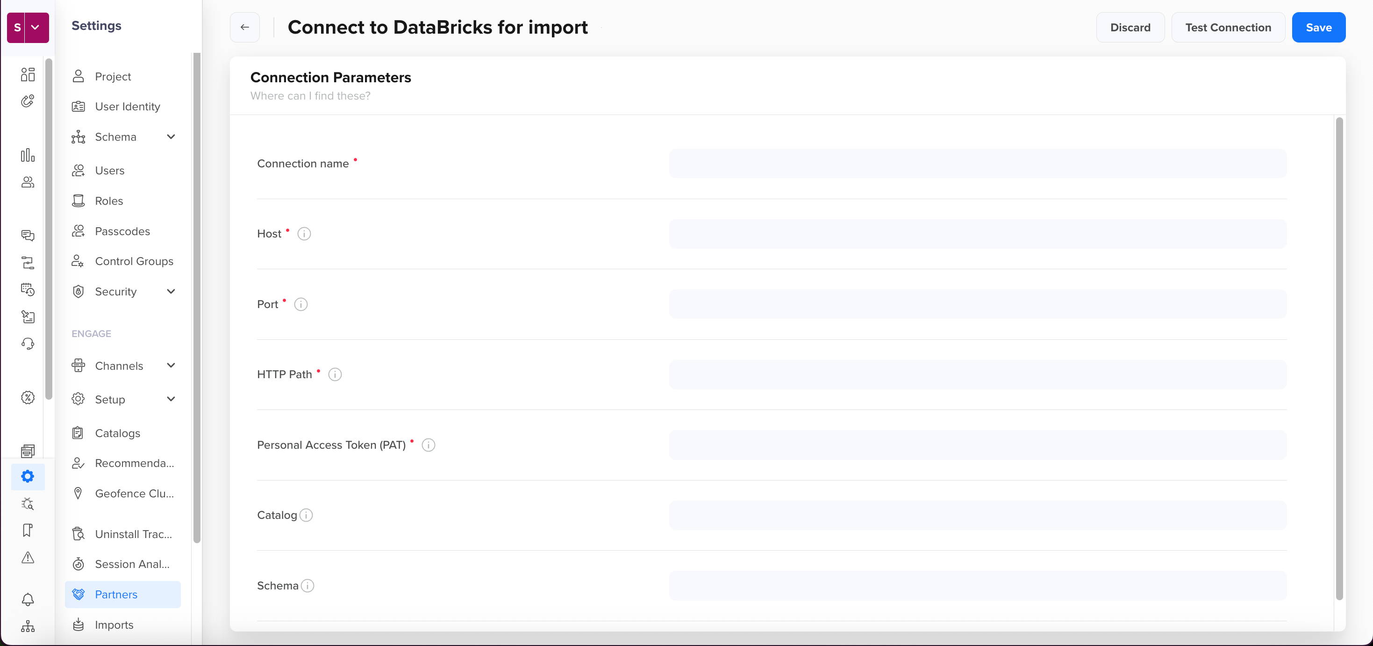Expand the Security section chevron
The image size is (1373, 646).
171,292
